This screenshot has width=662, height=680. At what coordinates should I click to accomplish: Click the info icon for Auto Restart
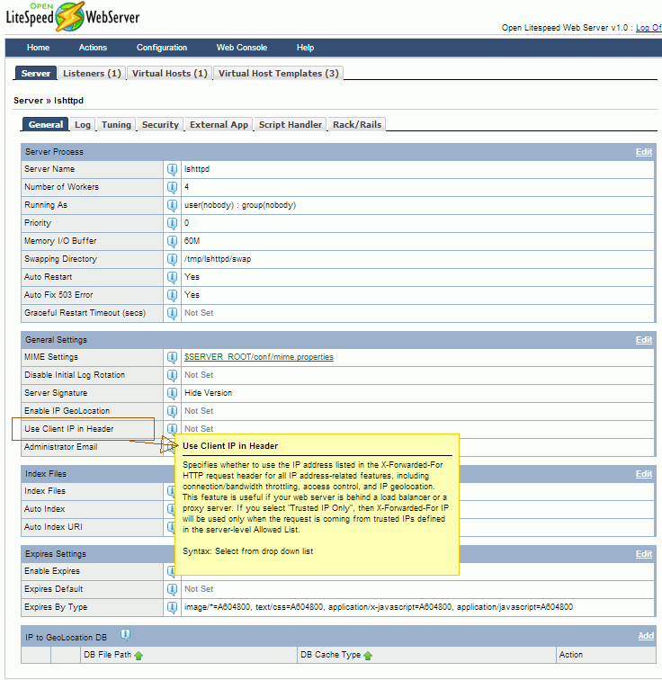172,277
